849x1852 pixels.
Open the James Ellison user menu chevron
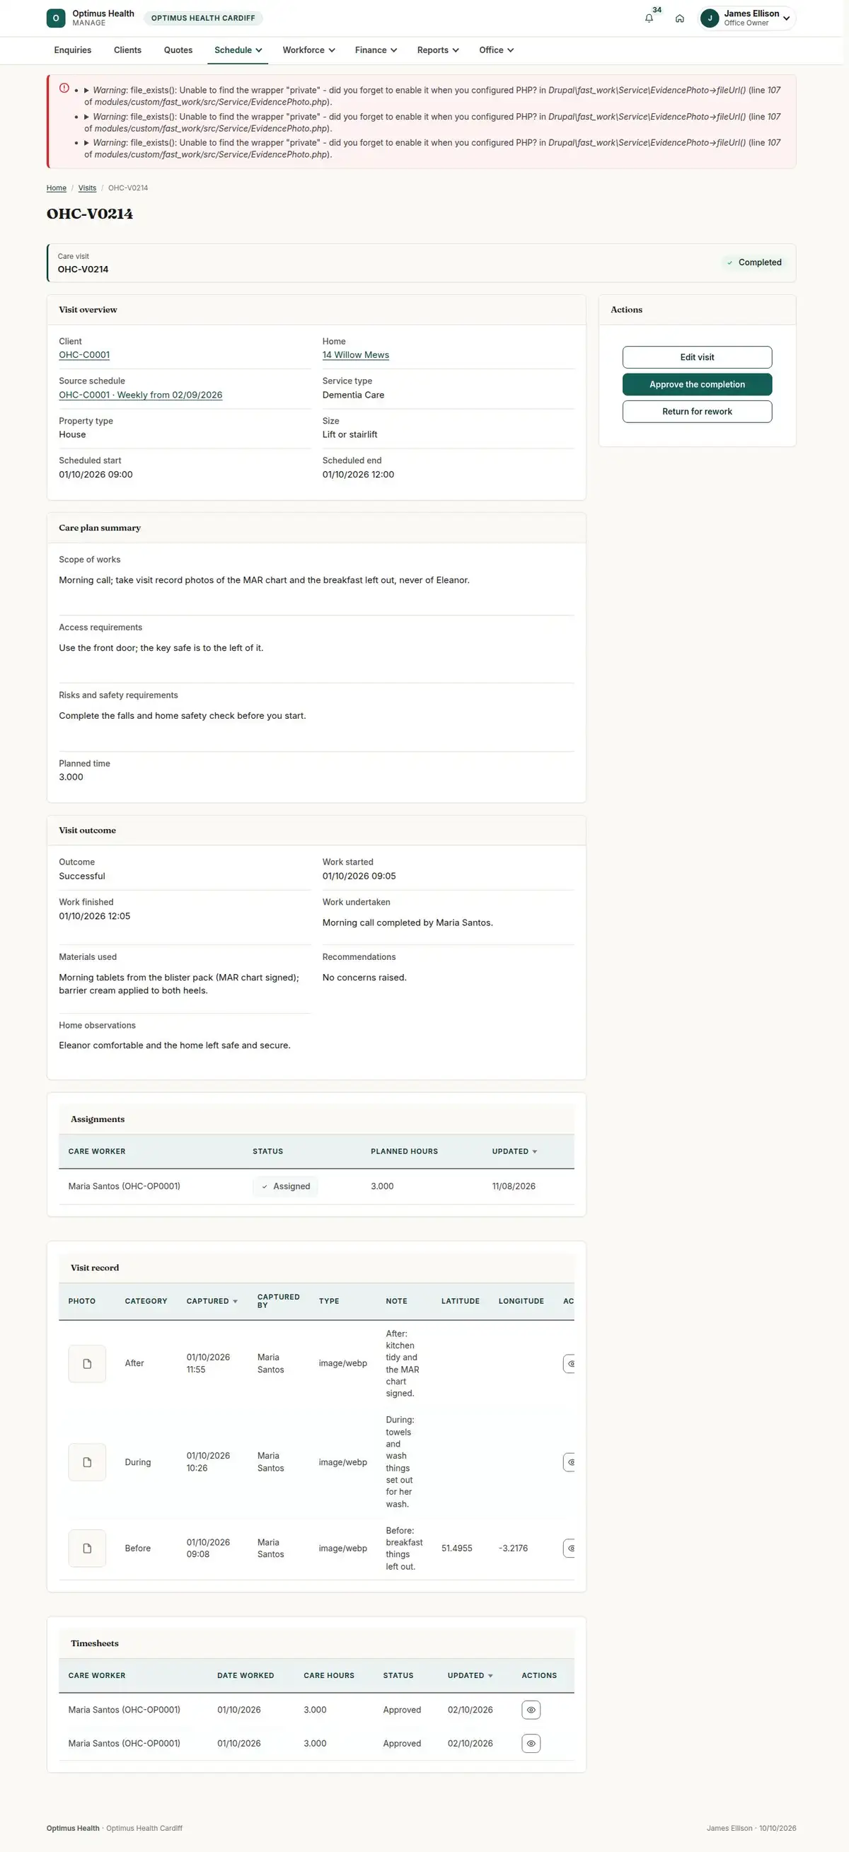(x=787, y=18)
